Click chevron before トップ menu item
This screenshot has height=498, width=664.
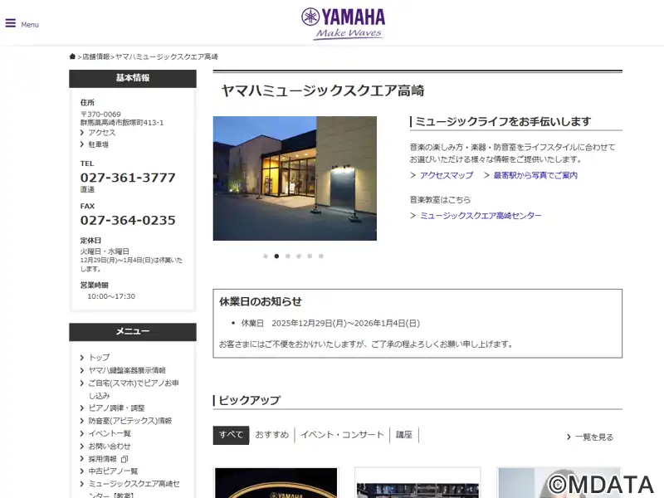point(81,358)
